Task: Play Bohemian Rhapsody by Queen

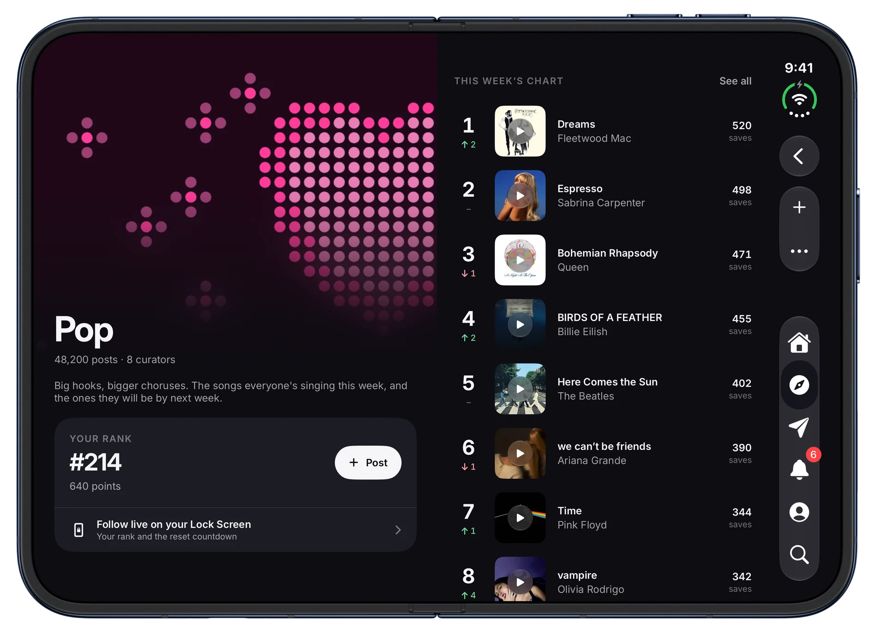Action: pos(520,260)
